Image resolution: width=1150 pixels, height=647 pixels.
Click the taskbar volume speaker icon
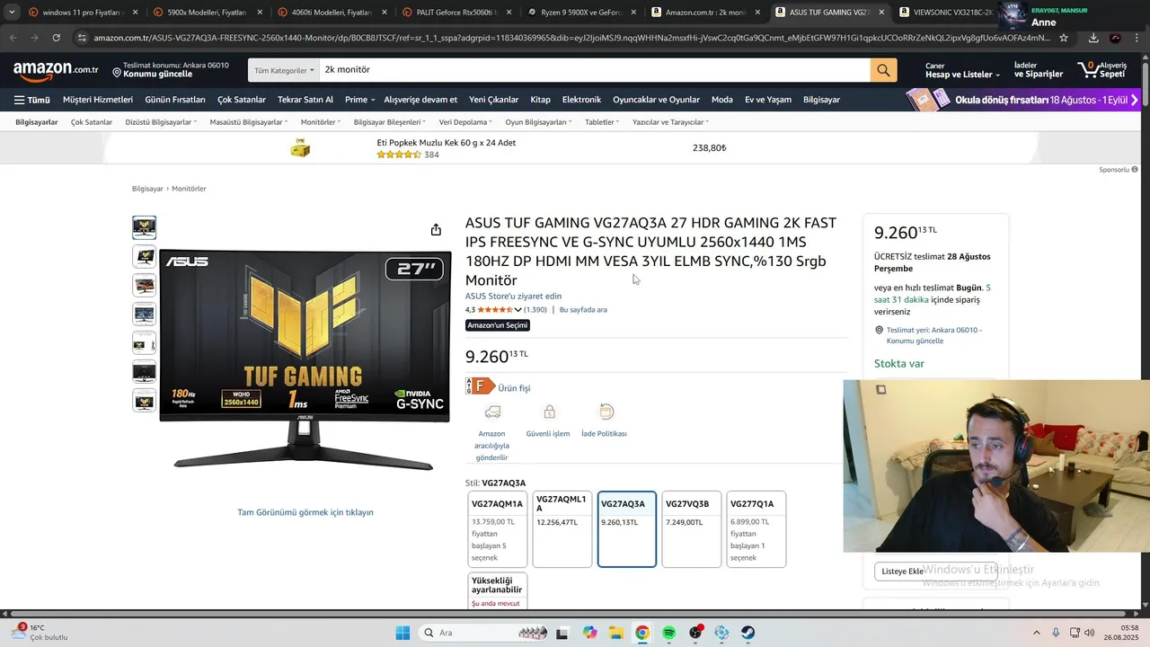tap(1090, 633)
